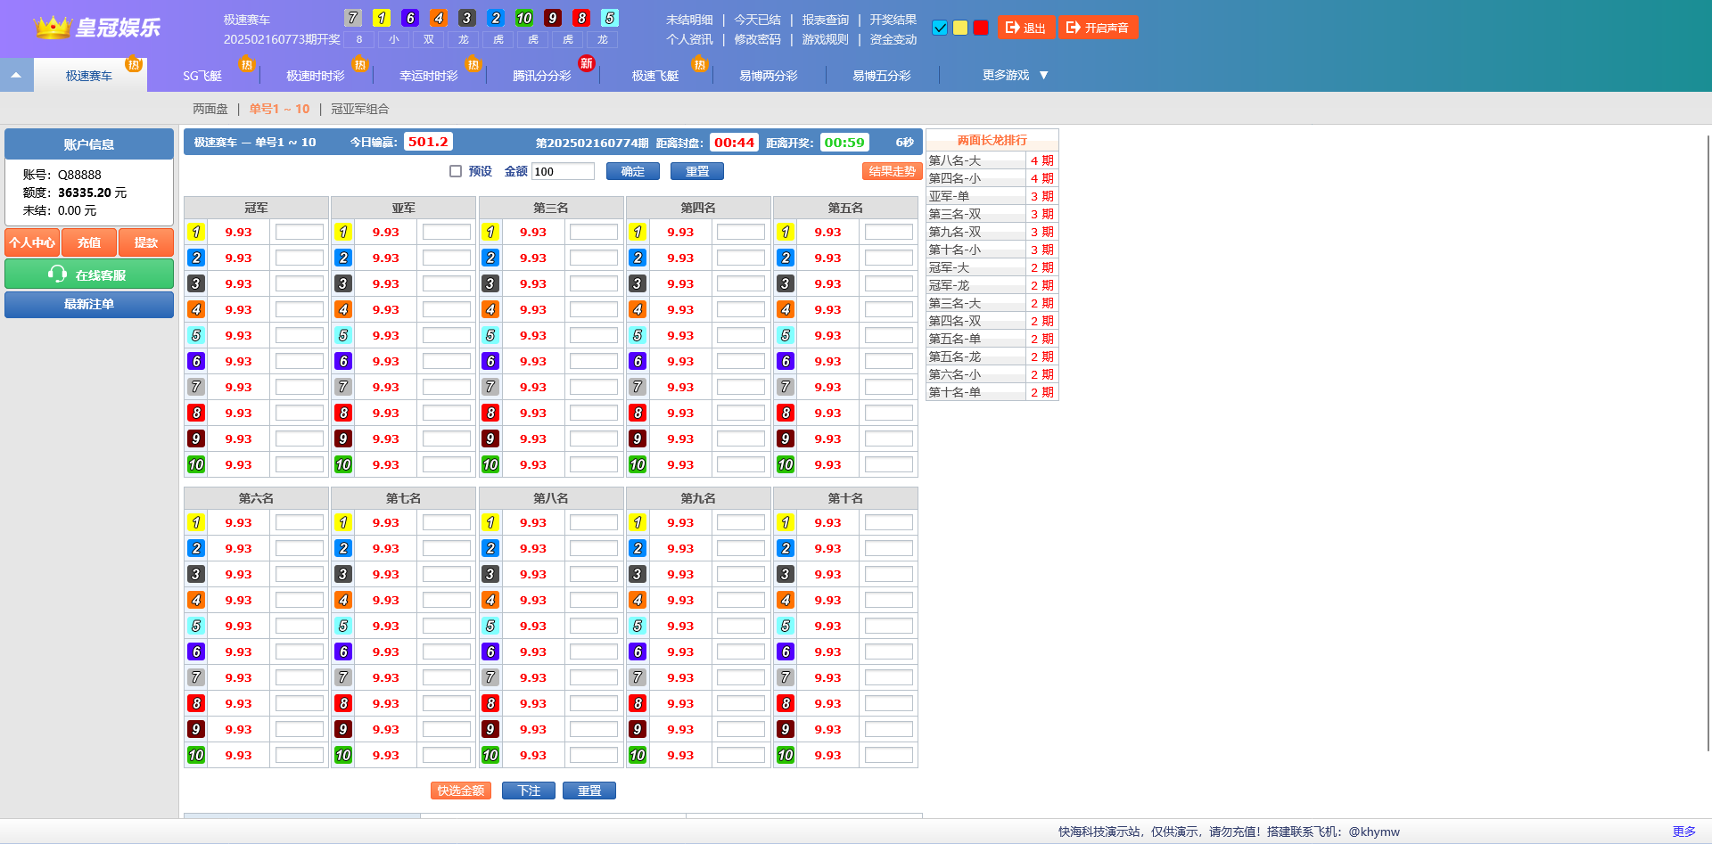Collapse the header using the up-arrow tab
Screen dimensions: 1712x844
point(16,76)
